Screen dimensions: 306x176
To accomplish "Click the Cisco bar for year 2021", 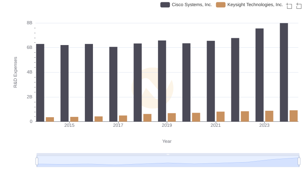I will coord(211,81).
